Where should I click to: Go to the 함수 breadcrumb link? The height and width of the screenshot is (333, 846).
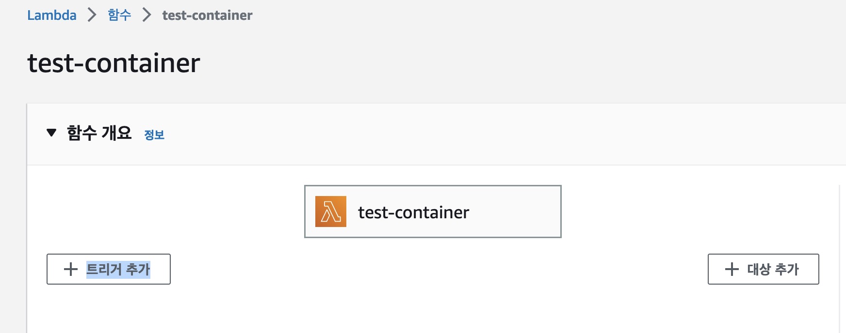(119, 15)
